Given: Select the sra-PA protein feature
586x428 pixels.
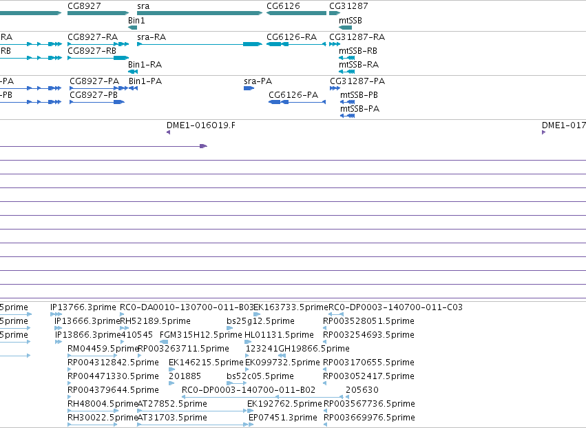Looking at the screenshot, I should tap(249, 88).
